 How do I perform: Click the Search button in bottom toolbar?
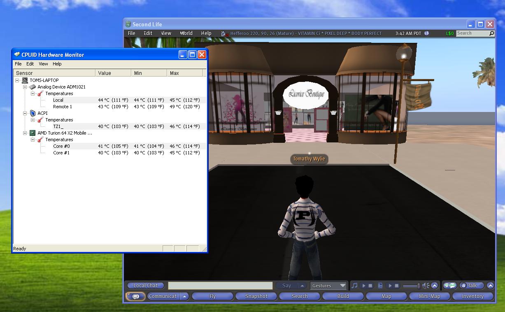[x=300, y=296]
